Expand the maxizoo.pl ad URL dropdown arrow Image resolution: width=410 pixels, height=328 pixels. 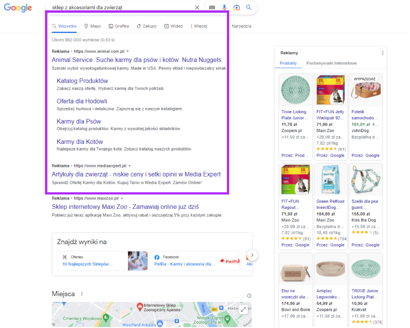pos(122,199)
